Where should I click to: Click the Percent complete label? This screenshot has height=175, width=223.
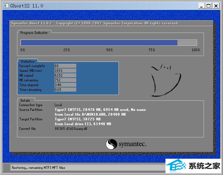32,66
